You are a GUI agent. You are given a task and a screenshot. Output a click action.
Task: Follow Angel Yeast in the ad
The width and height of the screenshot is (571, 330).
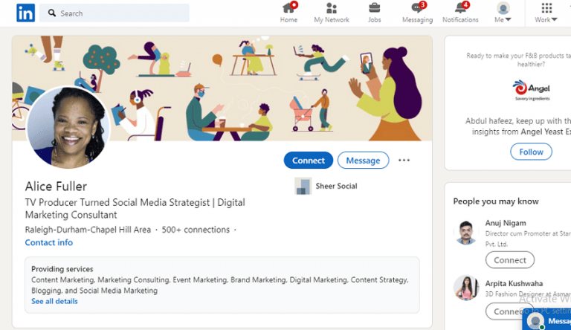click(x=531, y=152)
